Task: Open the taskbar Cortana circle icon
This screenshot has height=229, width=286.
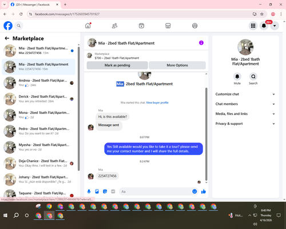Action: click(x=27, y=215)
